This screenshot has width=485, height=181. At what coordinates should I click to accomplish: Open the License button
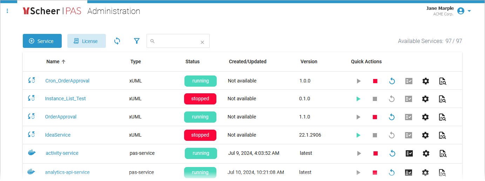(86, 41)
